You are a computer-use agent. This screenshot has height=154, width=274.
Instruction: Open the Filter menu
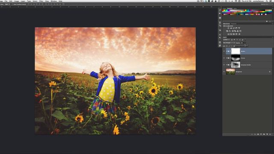41,1
